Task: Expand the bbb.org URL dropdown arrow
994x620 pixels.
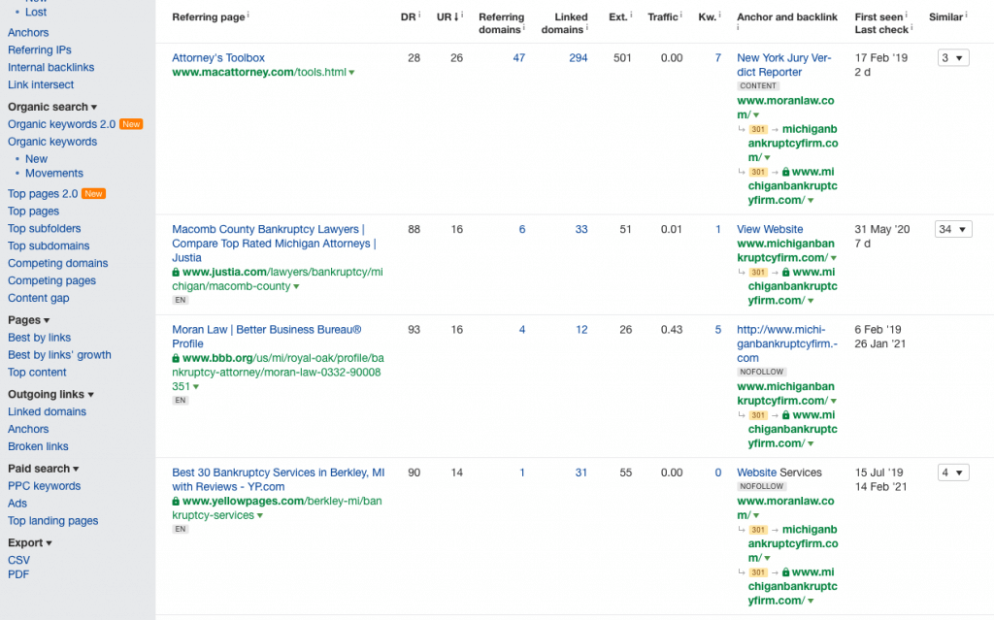Action: 196,387
